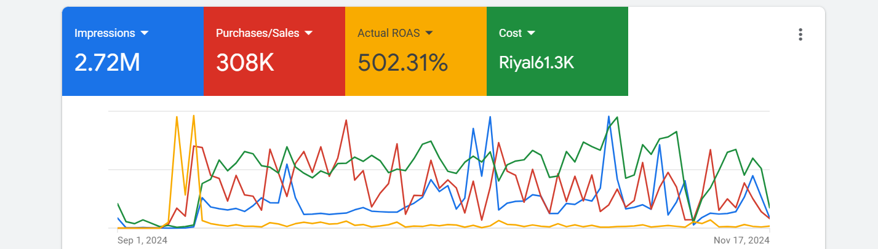Click the highest red Purchases line peak
This screenshot has width=878, height=249.
tap(346, 121)
